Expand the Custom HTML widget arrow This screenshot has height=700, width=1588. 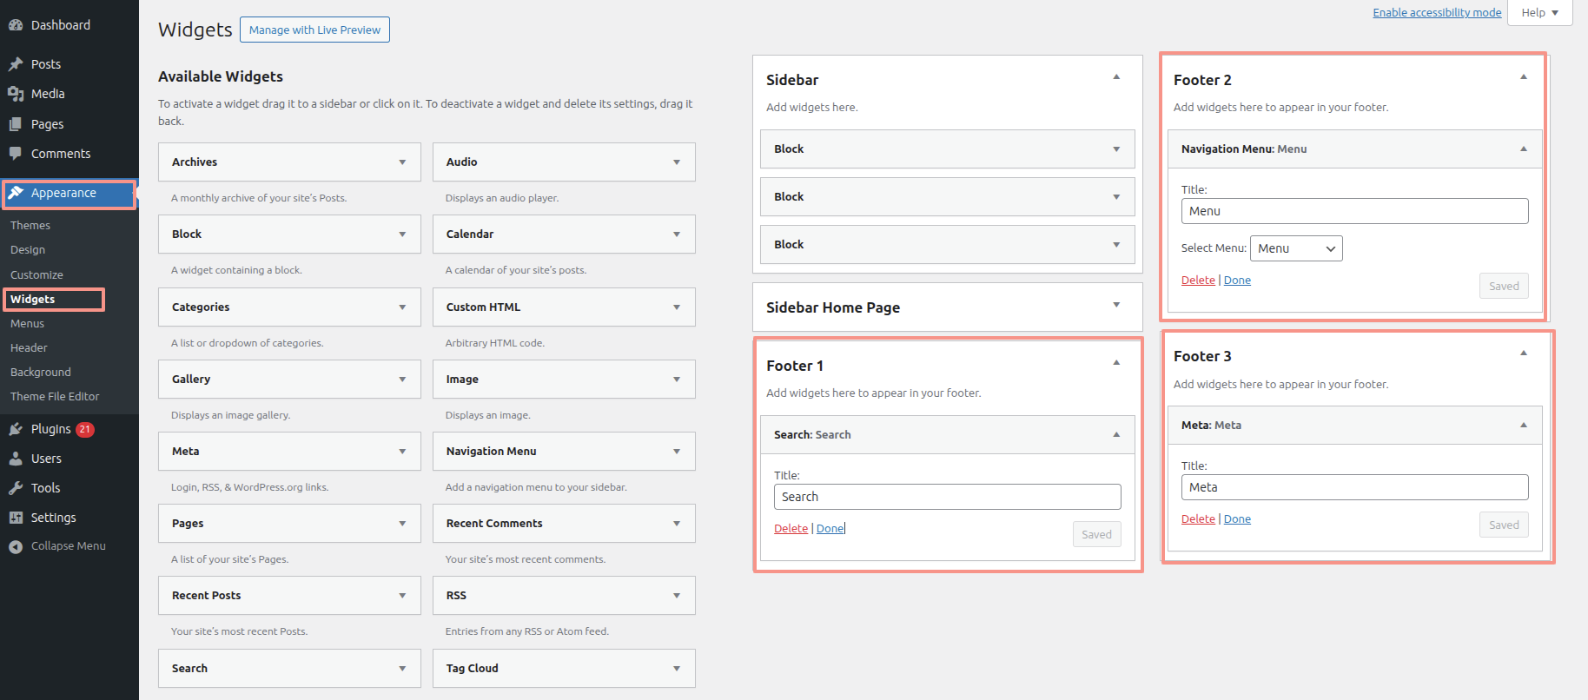click(x=677, y=307)
